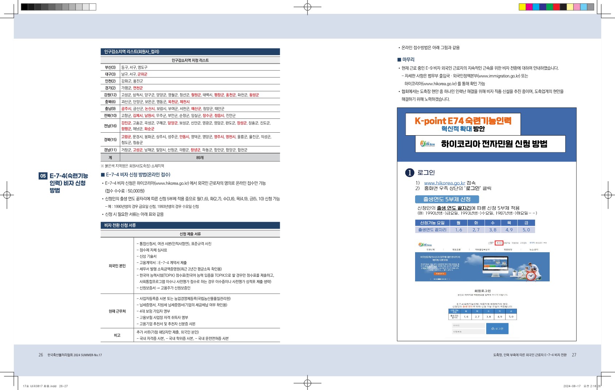Click the top center registration crosshair mark
The width and height of the screenshot is (615, 390).
[x=307, y=7]
